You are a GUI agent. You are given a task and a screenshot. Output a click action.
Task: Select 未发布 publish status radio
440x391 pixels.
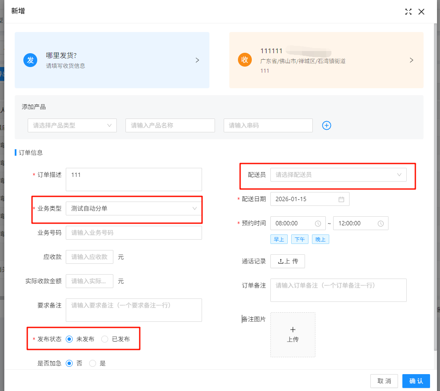coord(69,339)
